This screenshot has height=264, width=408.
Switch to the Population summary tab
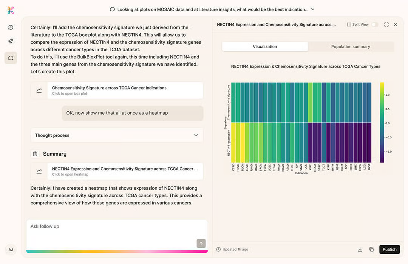coord(351,47)
